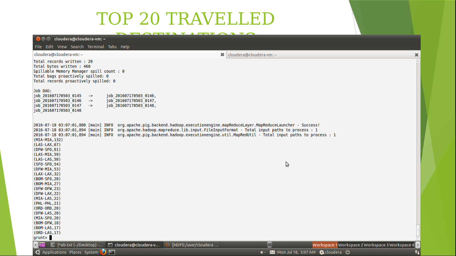Select the first cloudera@cloudera-vm terminal tab
The height and width of the screenshot is (256, 456).
coord(129,55)
